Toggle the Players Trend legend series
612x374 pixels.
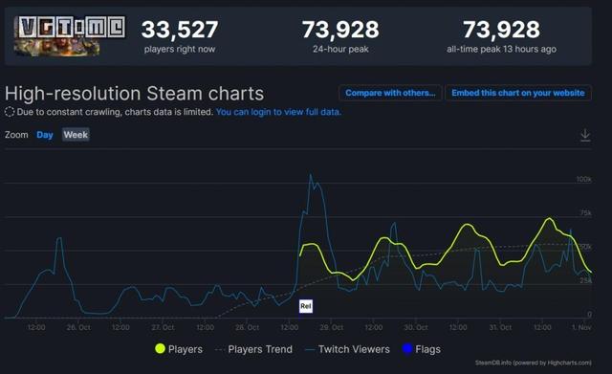[x=253, y=349]
